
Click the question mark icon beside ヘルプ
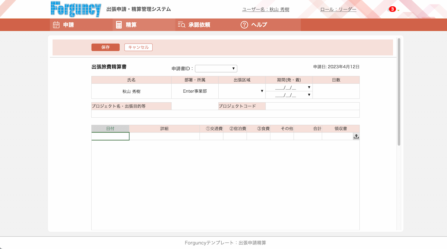pyautogui.click(x=244, y=25)
